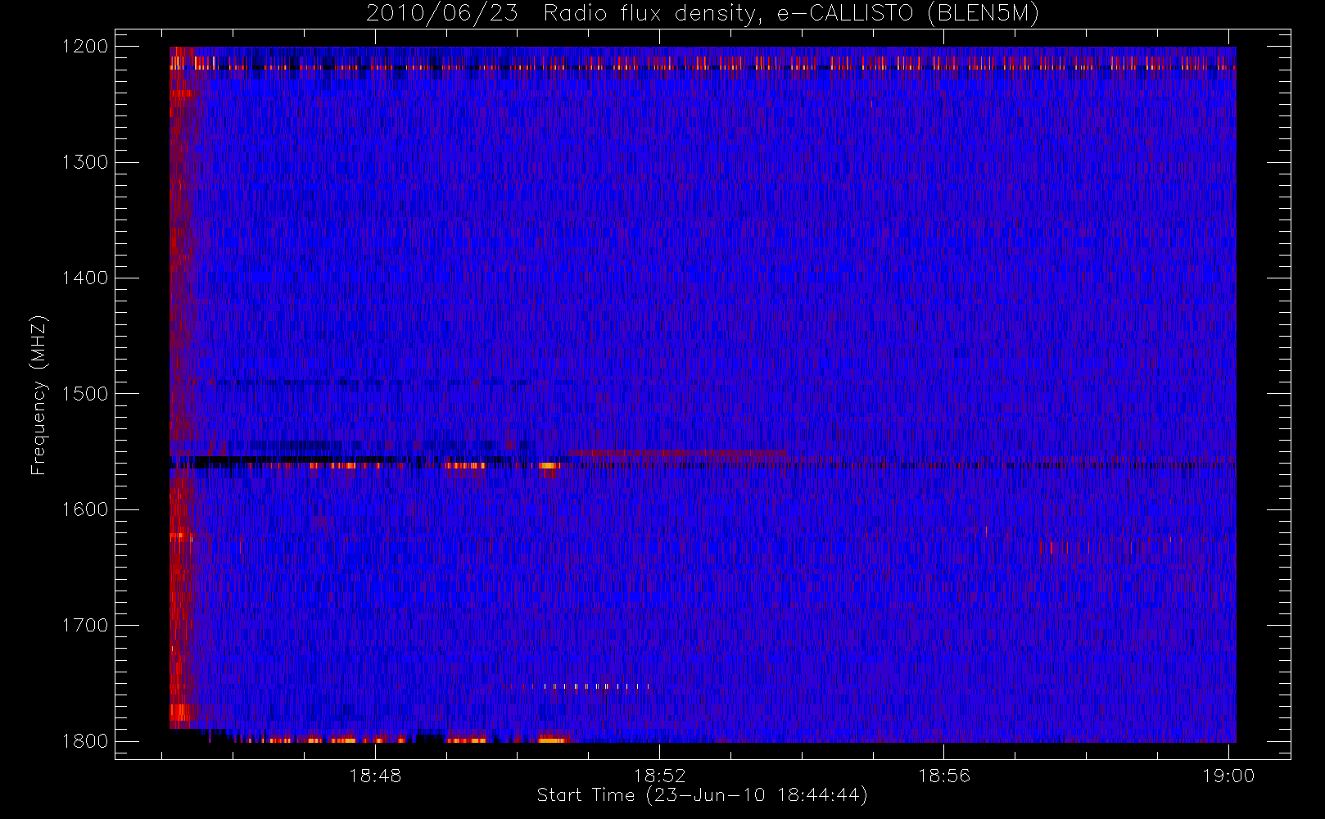Click the 1200 frequency tick label

point(85,47)
